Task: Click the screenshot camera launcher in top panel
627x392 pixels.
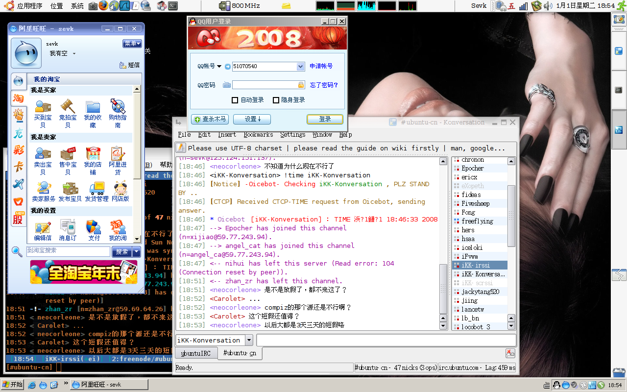Action: (93, 6)
